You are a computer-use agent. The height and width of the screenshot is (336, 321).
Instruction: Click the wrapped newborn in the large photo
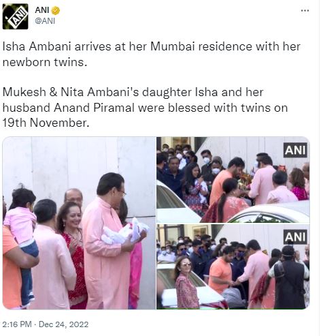[124, 231]
